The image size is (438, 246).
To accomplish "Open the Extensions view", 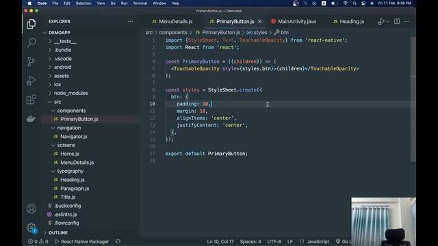I will click(31, 100).
